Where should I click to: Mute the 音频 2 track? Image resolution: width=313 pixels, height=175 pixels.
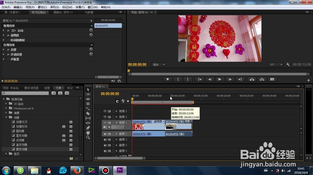click(x=105, y=140)
